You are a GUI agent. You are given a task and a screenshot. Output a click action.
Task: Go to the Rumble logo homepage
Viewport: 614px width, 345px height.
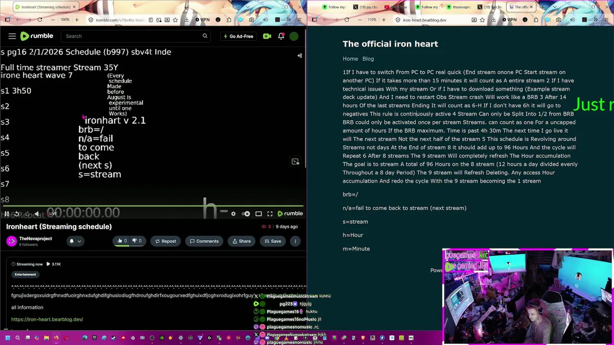36,36
